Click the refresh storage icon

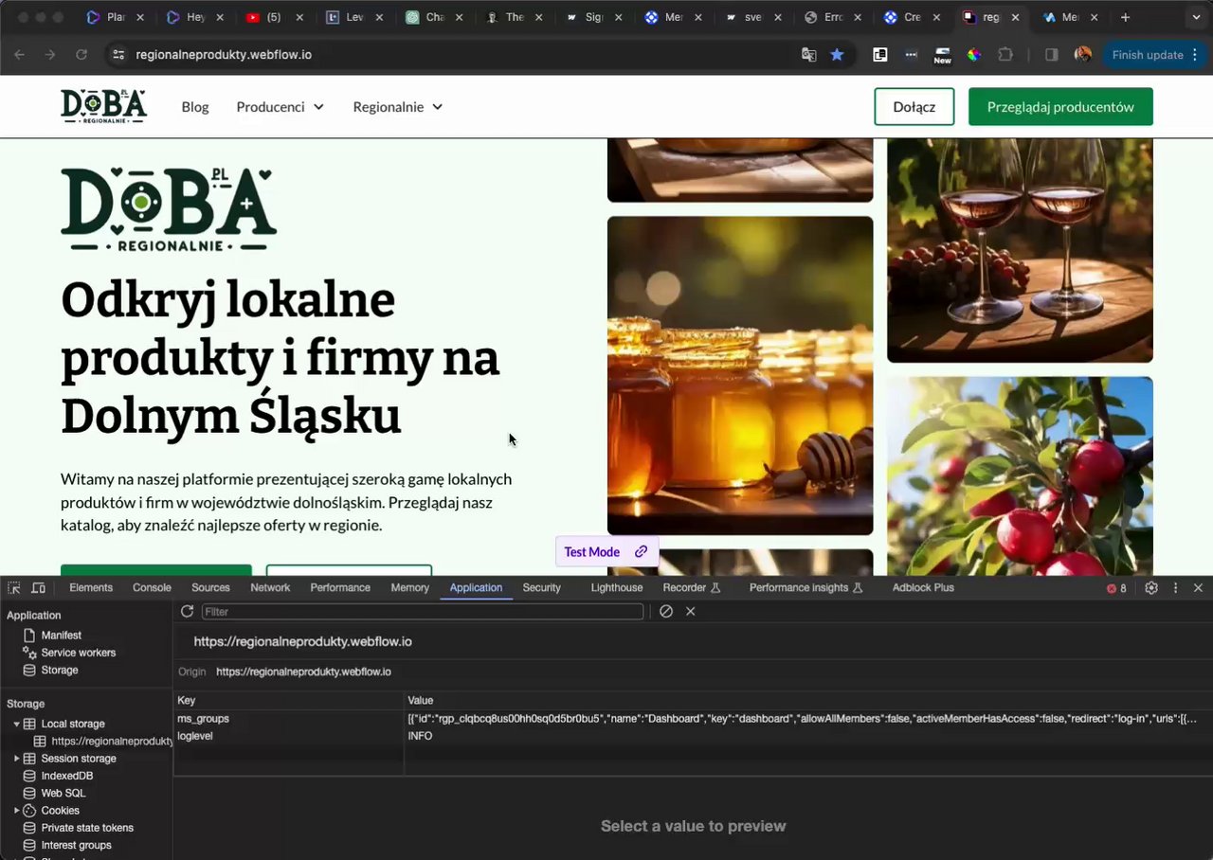point(187,612)
